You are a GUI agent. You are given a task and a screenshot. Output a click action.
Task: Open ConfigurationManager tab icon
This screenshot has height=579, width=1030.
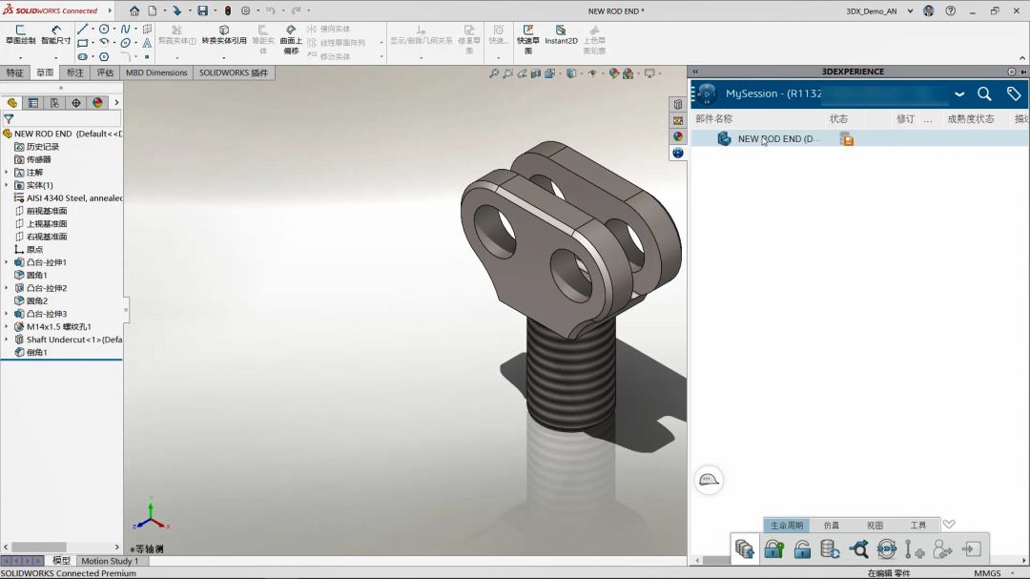coord(54,102)
